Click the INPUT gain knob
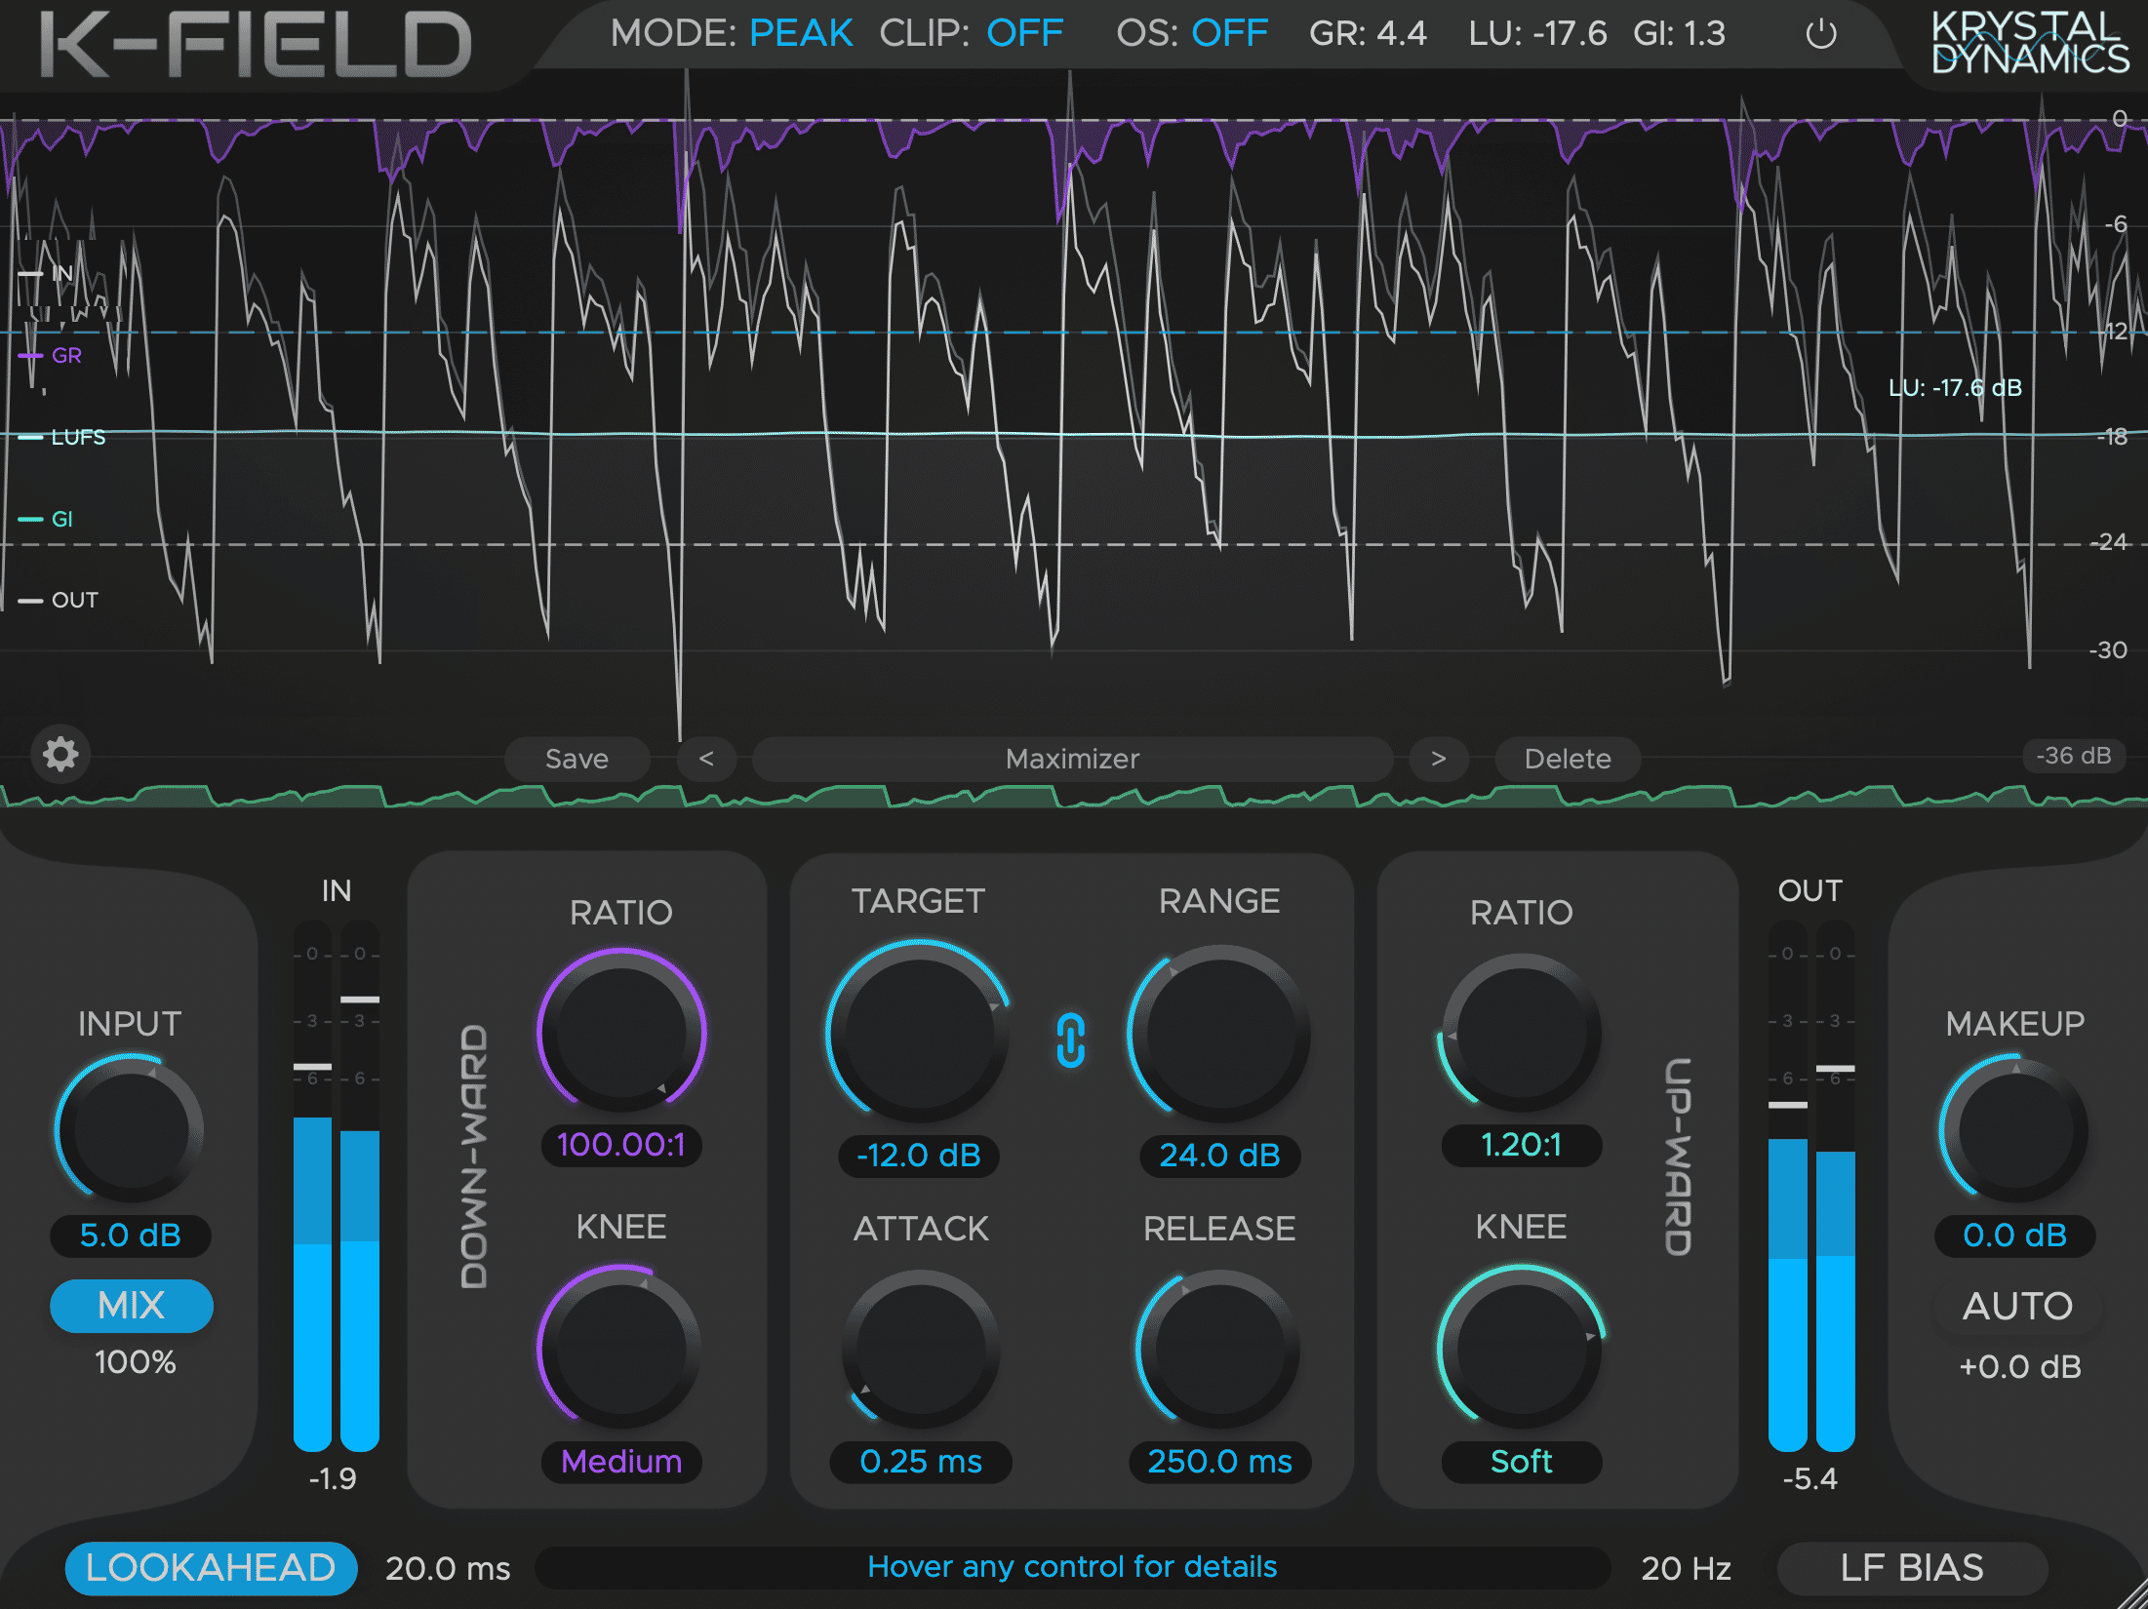 130,1128
